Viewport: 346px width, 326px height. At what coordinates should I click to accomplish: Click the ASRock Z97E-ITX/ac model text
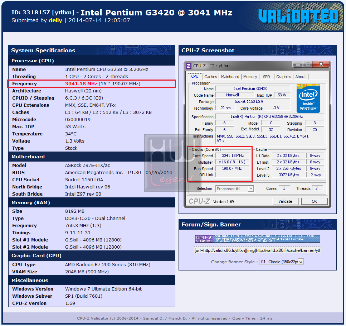tap(87, 166)
